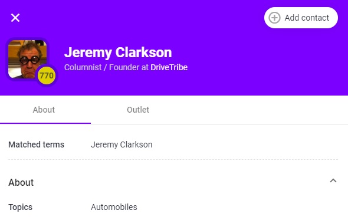Switch to the Outlet tab
The height and width of the screenshot is (220, 348).
pos(138,110)
